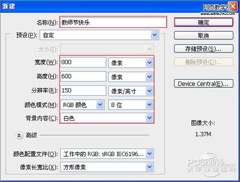Open 颜色模式 dropdown RGB 颜色
This screenshot has width=240, height=182.
[82, 105]
